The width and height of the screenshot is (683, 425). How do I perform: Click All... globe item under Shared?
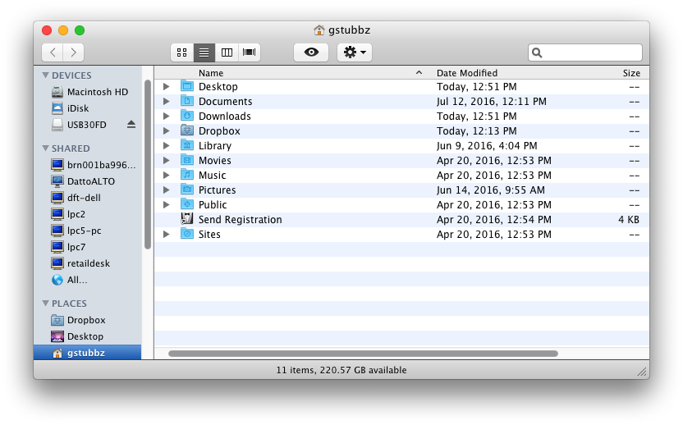point(70,280)
